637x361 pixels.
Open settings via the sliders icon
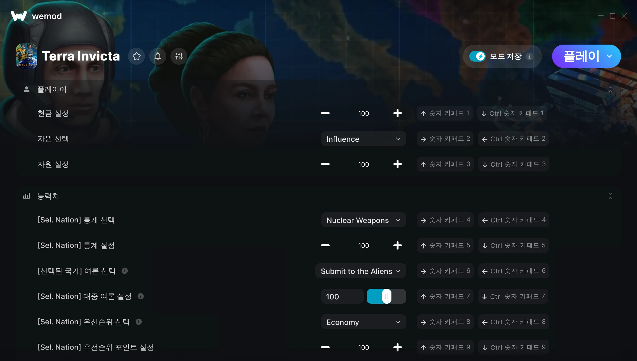point(179,56)
